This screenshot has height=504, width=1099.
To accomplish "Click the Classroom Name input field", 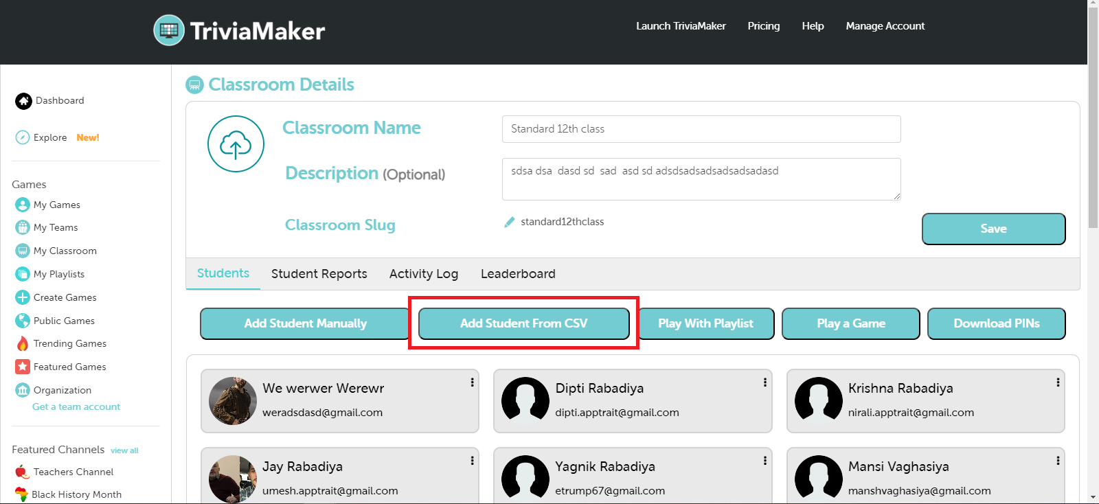I will click(x=701, y=129).
